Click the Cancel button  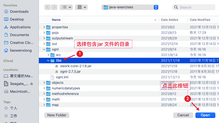point(183,115)
